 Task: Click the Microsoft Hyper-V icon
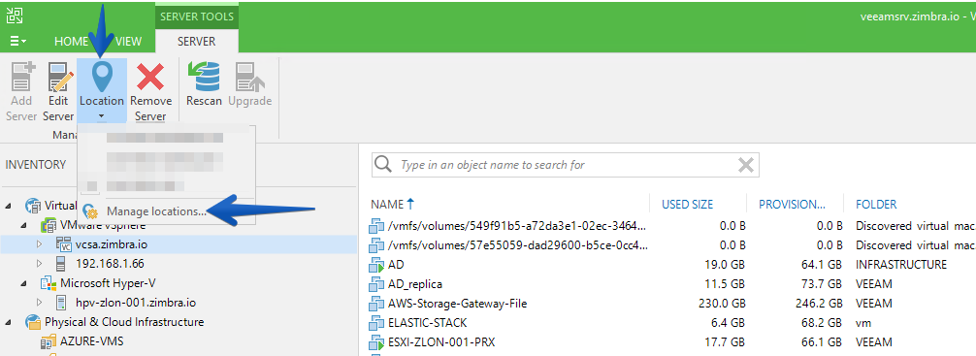pos(49,283)
